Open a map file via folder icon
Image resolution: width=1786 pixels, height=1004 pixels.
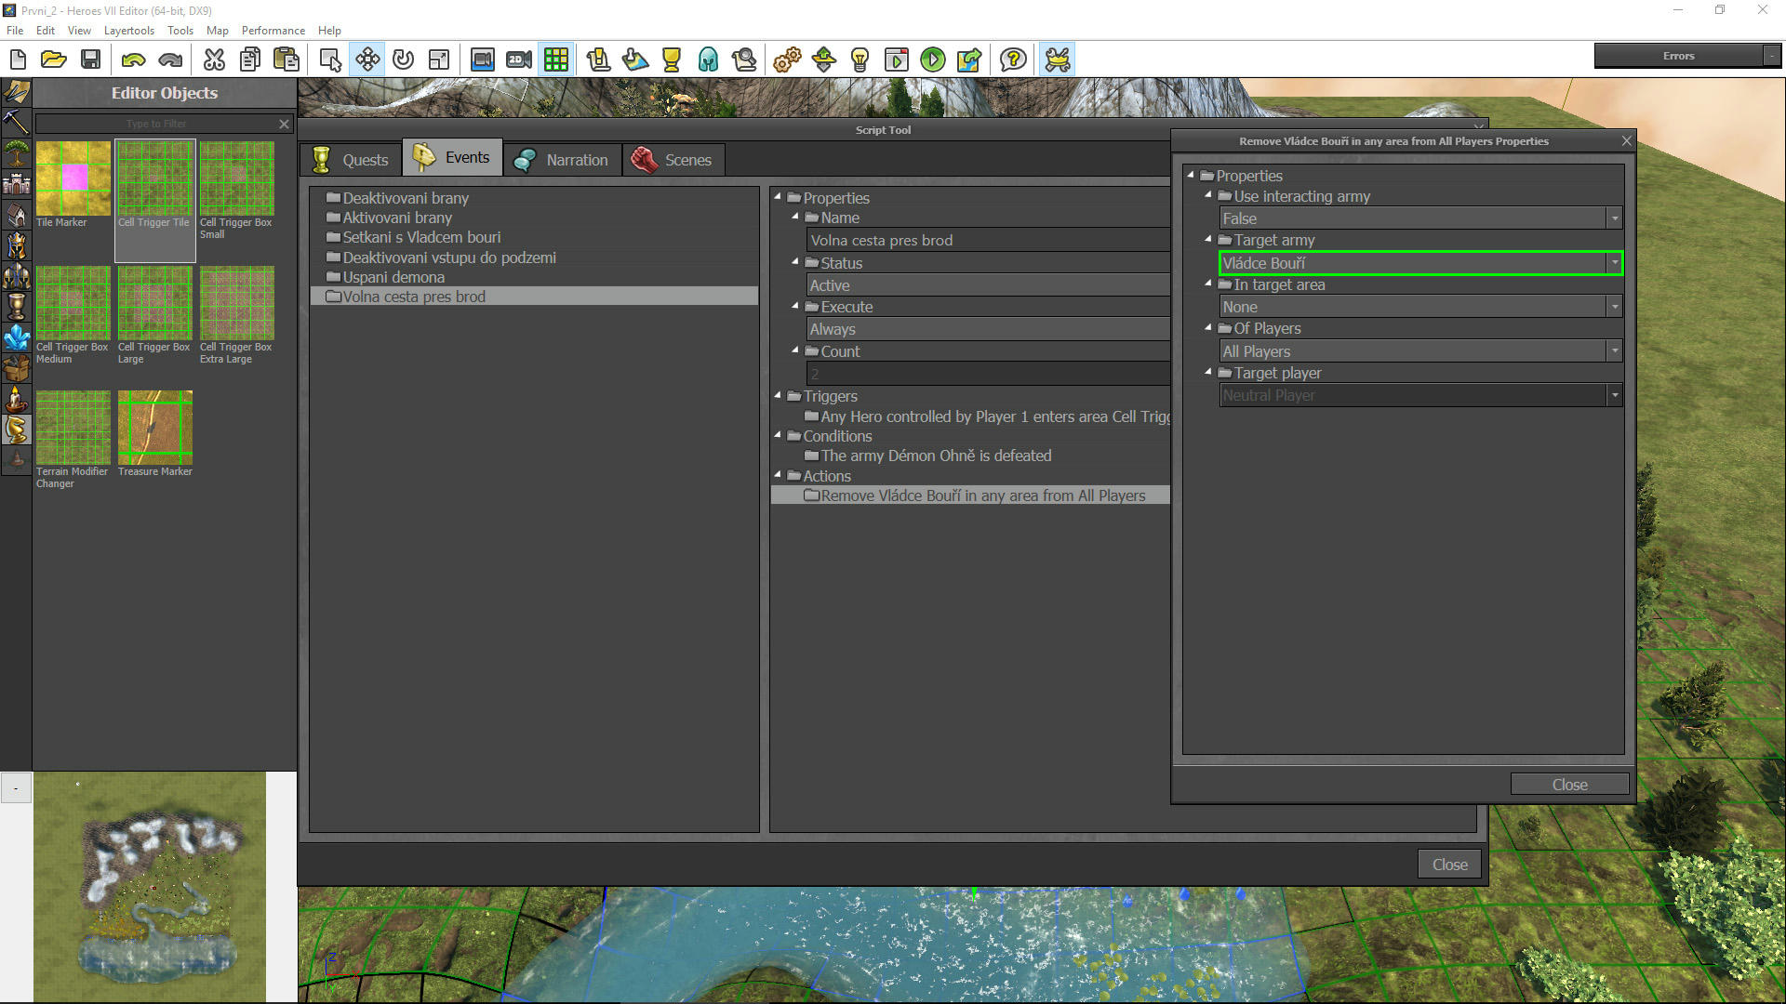click(54, 60)
